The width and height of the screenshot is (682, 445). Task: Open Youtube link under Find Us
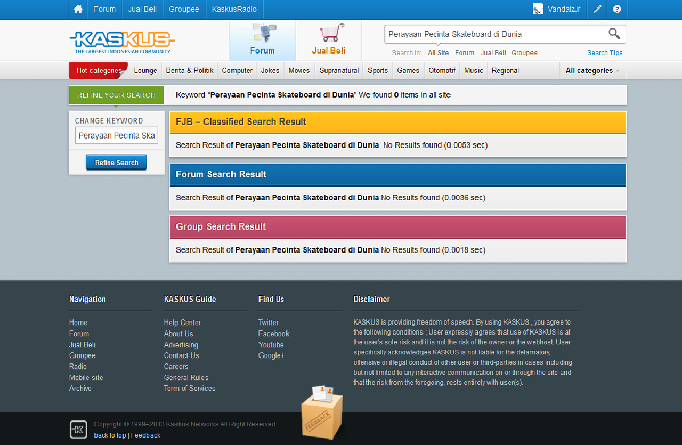click(x=271, y=345)
